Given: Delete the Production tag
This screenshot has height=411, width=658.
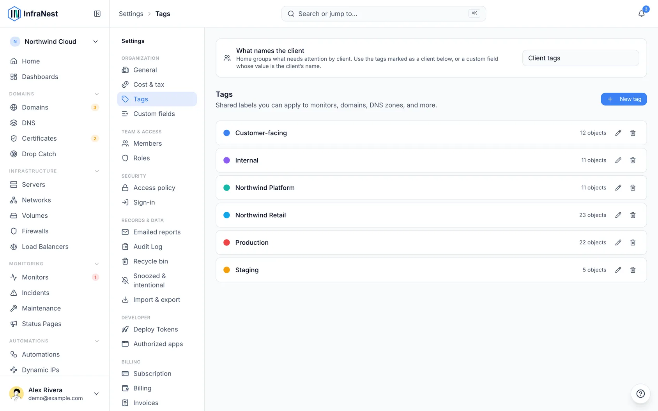Looking at the screenshot, I should [633, 242].
